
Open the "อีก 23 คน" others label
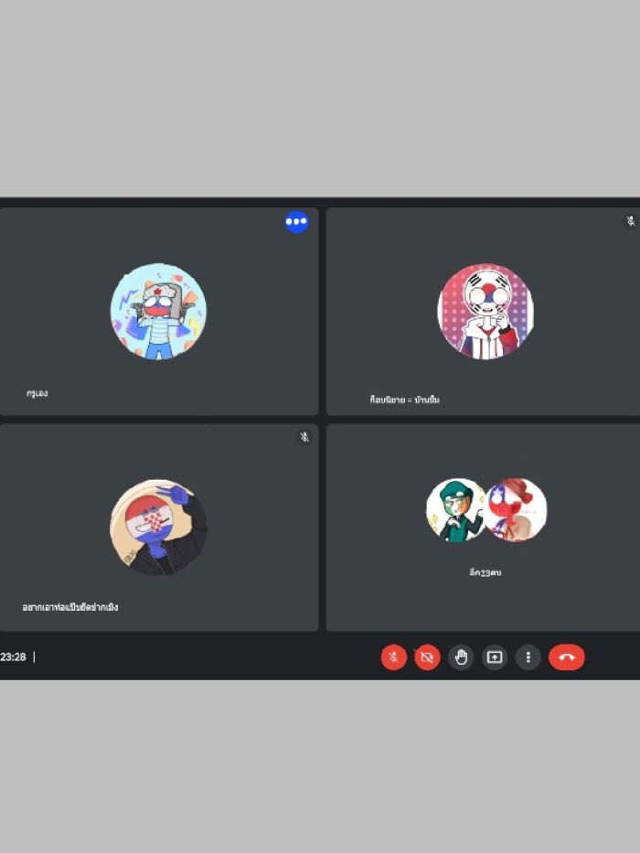point(485,572)
